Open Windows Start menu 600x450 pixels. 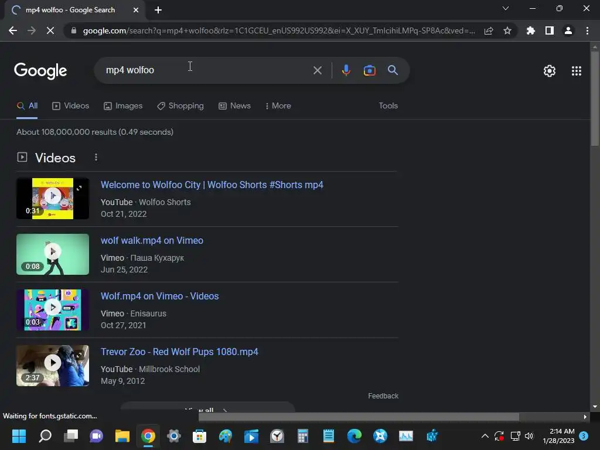click(19, 436)
